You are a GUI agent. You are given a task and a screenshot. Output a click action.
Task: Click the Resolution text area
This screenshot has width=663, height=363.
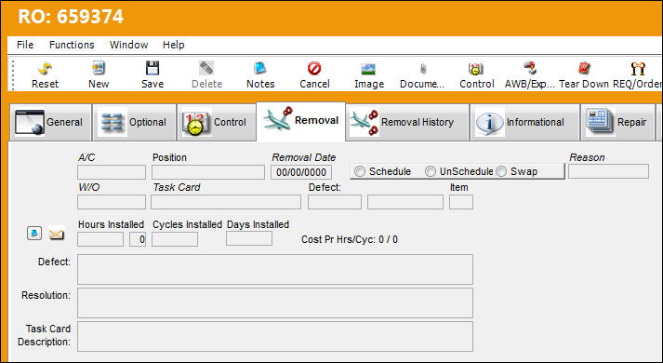click(x=275, y=302)
